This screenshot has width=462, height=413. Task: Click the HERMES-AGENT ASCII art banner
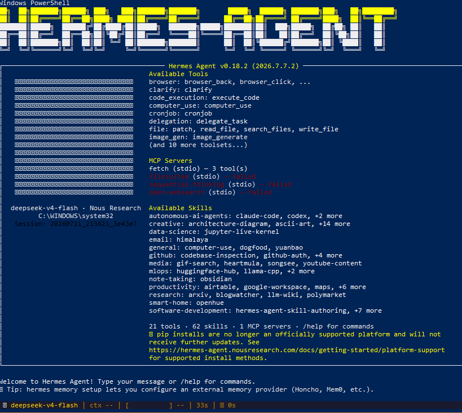pyautogui.click(x=198, y=29)
